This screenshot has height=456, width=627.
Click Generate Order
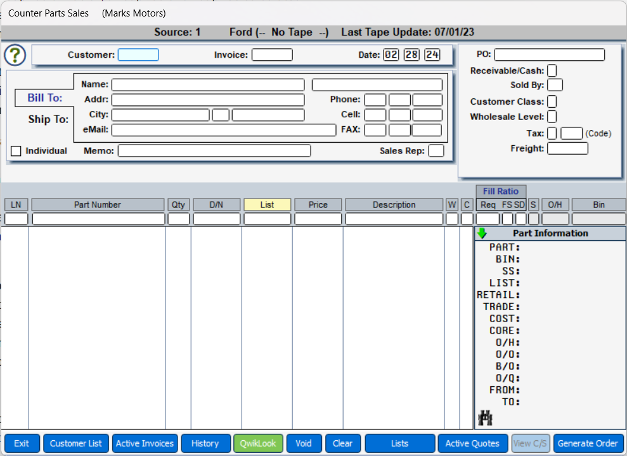(588, 443)
